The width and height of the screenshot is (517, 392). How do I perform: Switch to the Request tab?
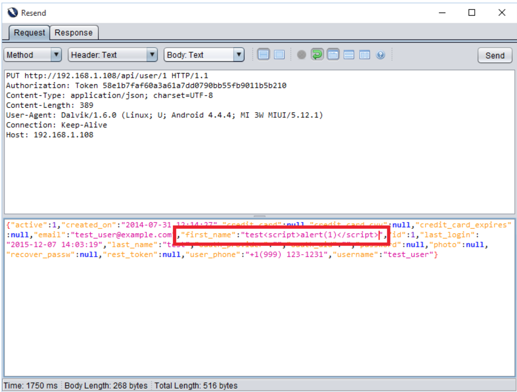tap(29, 33)
